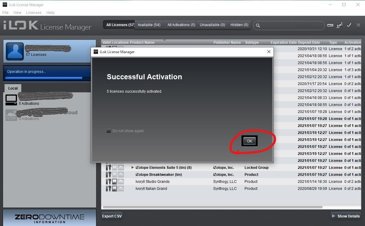Viewport: 365px width, 226px height.
Task: Click the Export CSV button
Action: [x=112, y=216]
